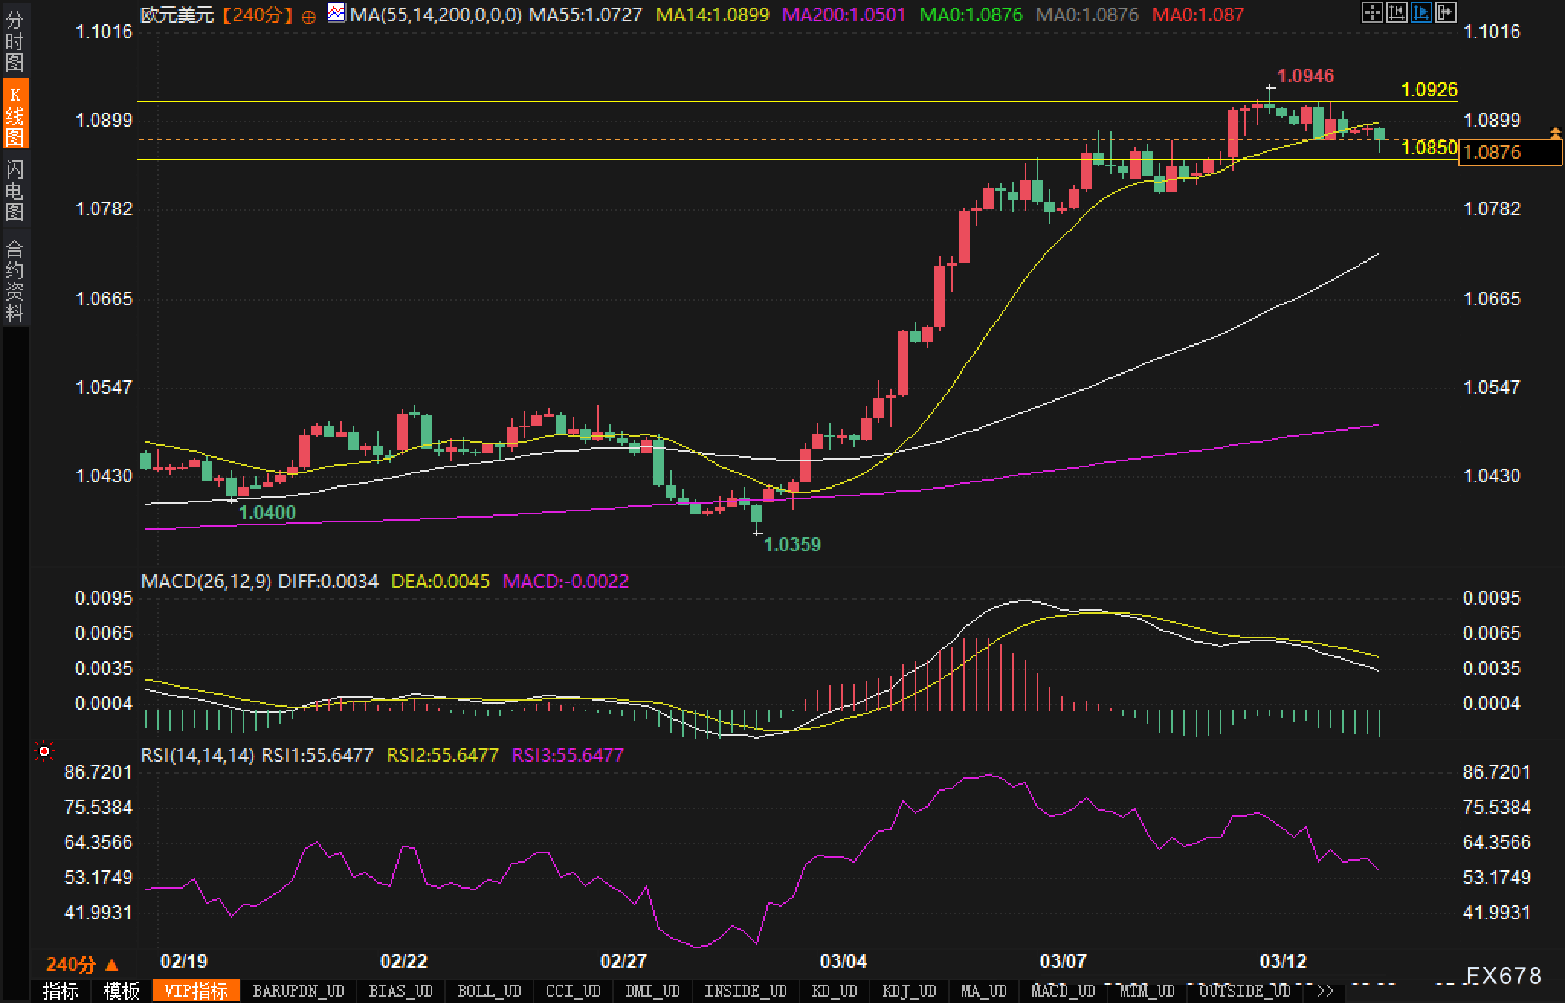Switch to the 分时图 view
The image size is (1565, 1003).
tap(15, 41)
